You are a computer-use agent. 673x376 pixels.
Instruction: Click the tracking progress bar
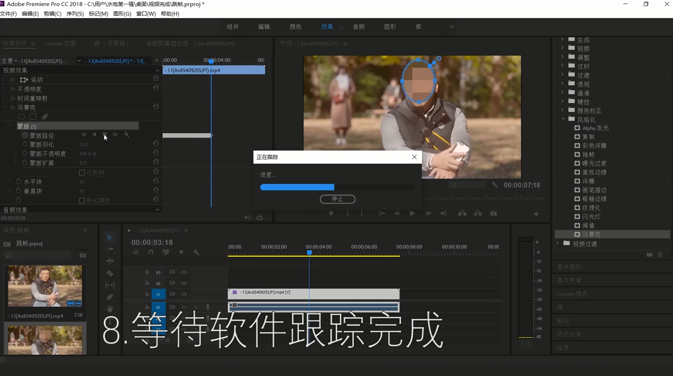click(337, 187)
